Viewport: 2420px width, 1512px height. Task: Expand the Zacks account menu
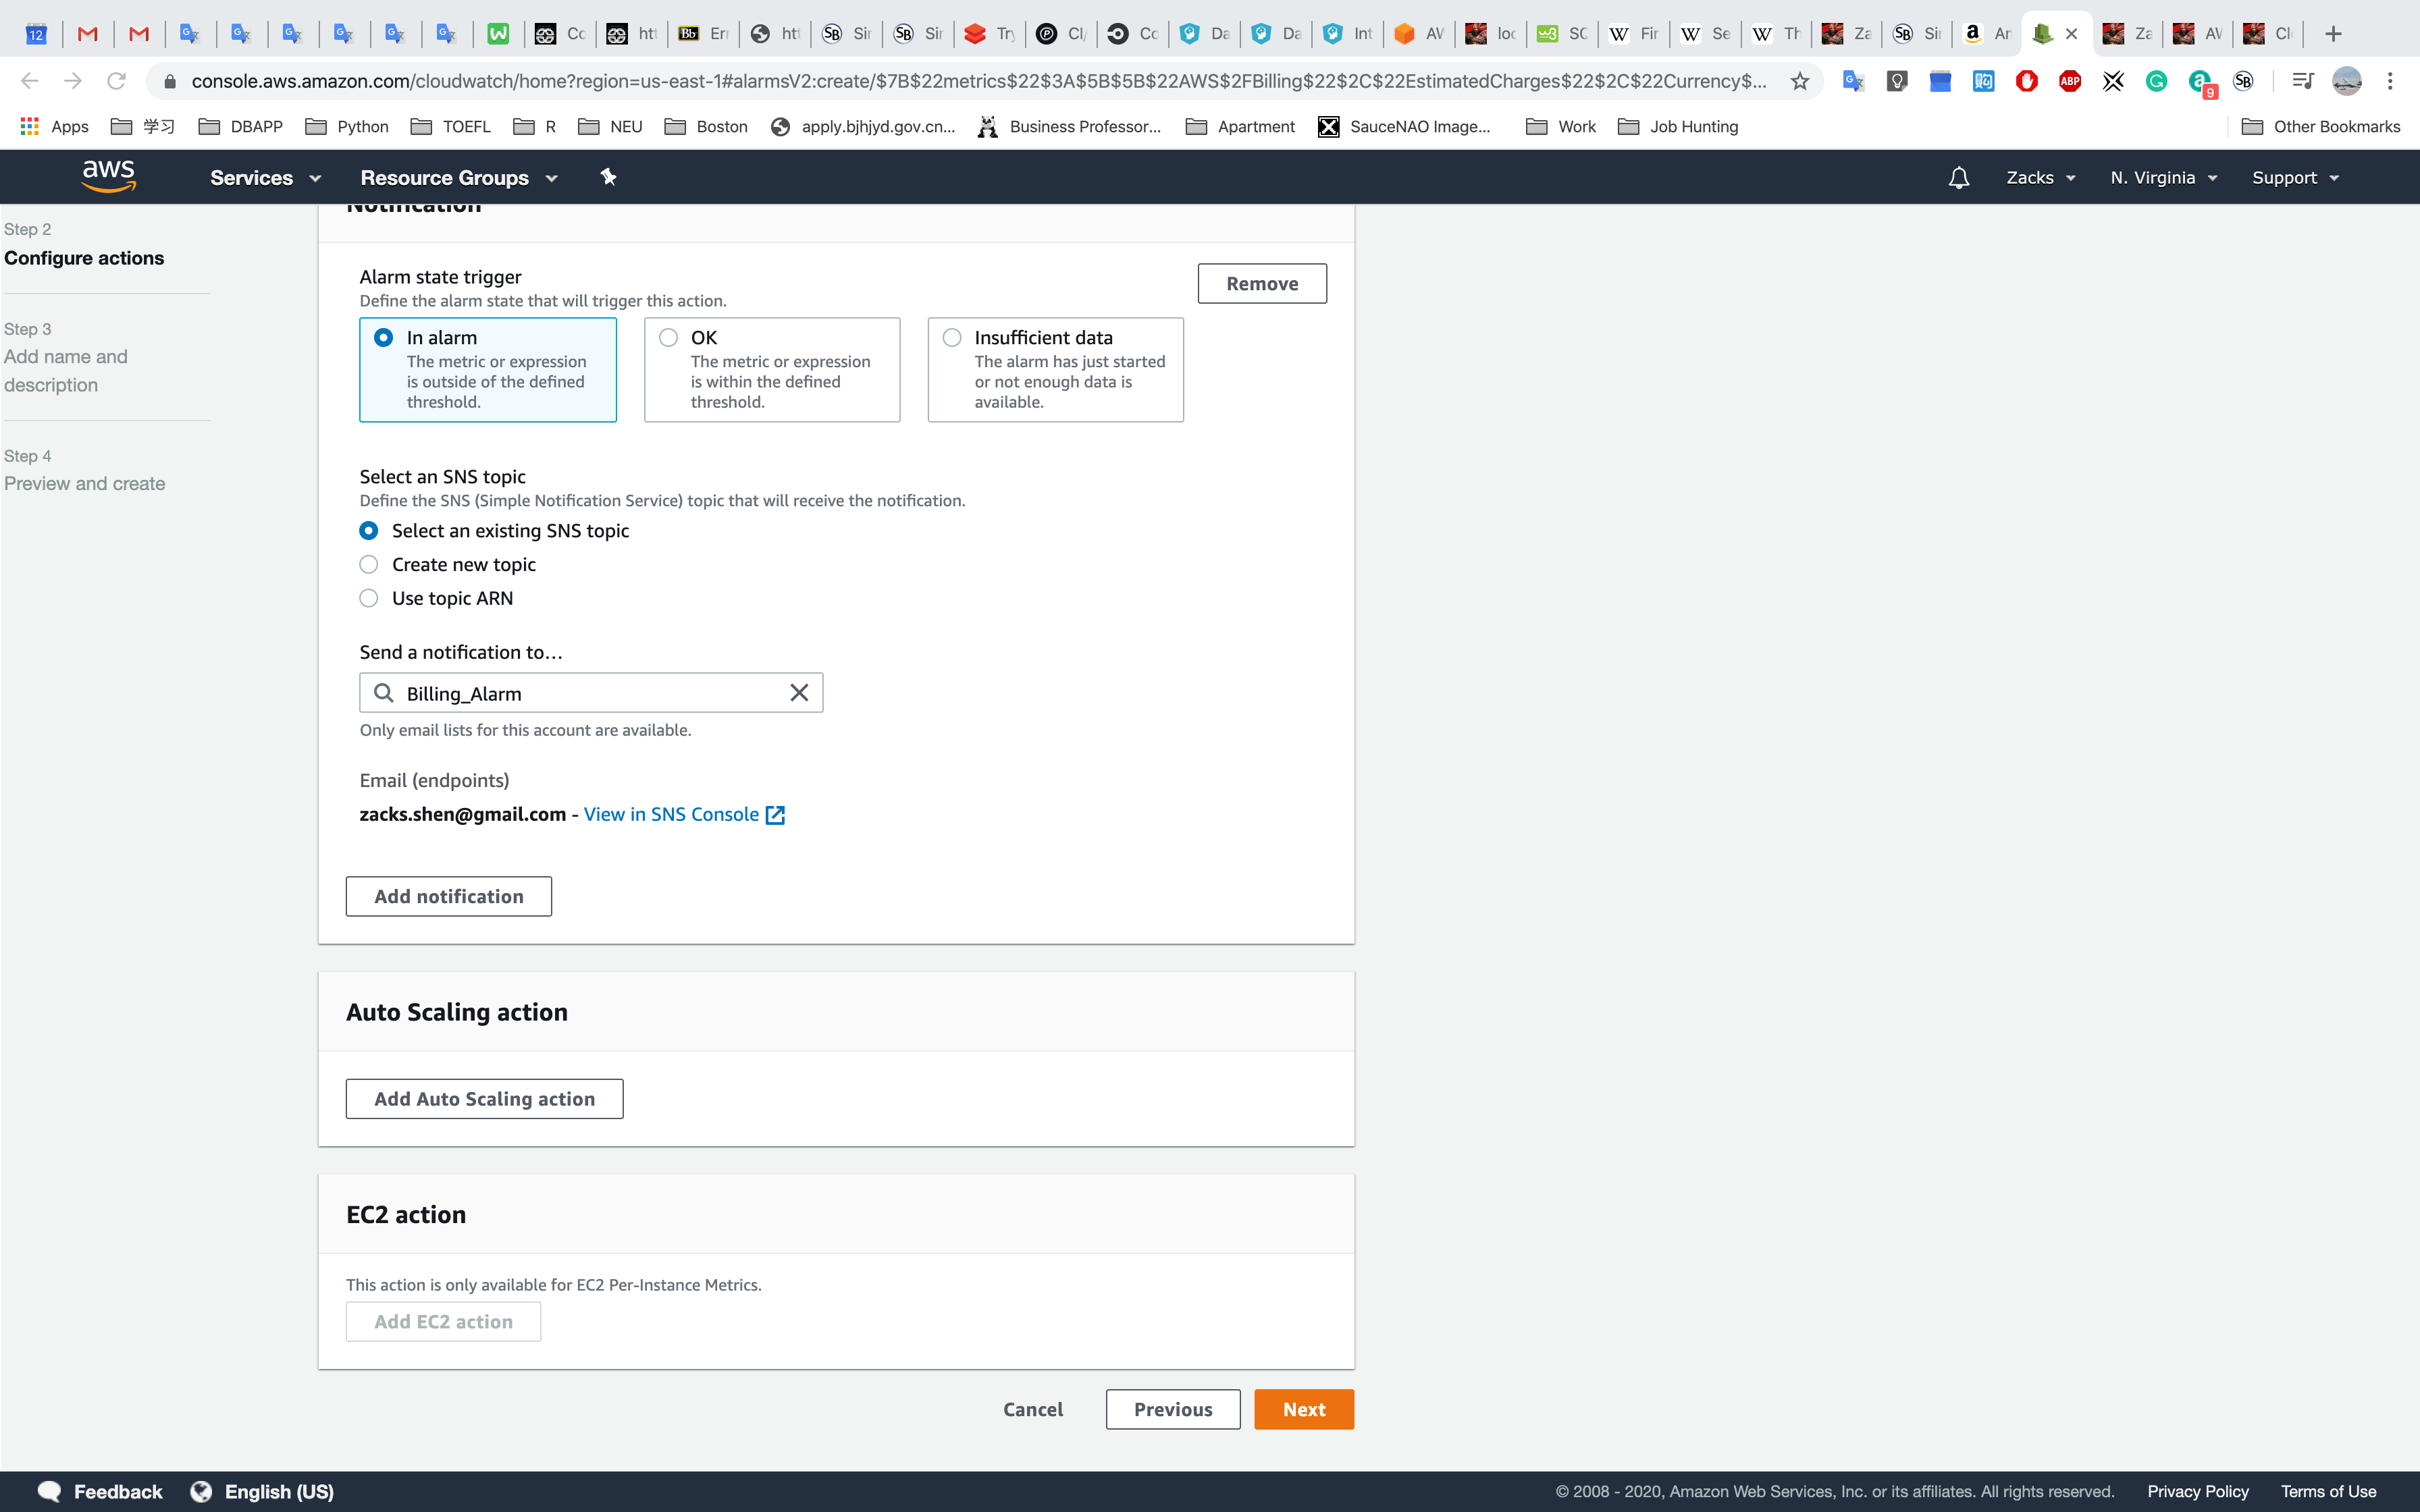2040,178
